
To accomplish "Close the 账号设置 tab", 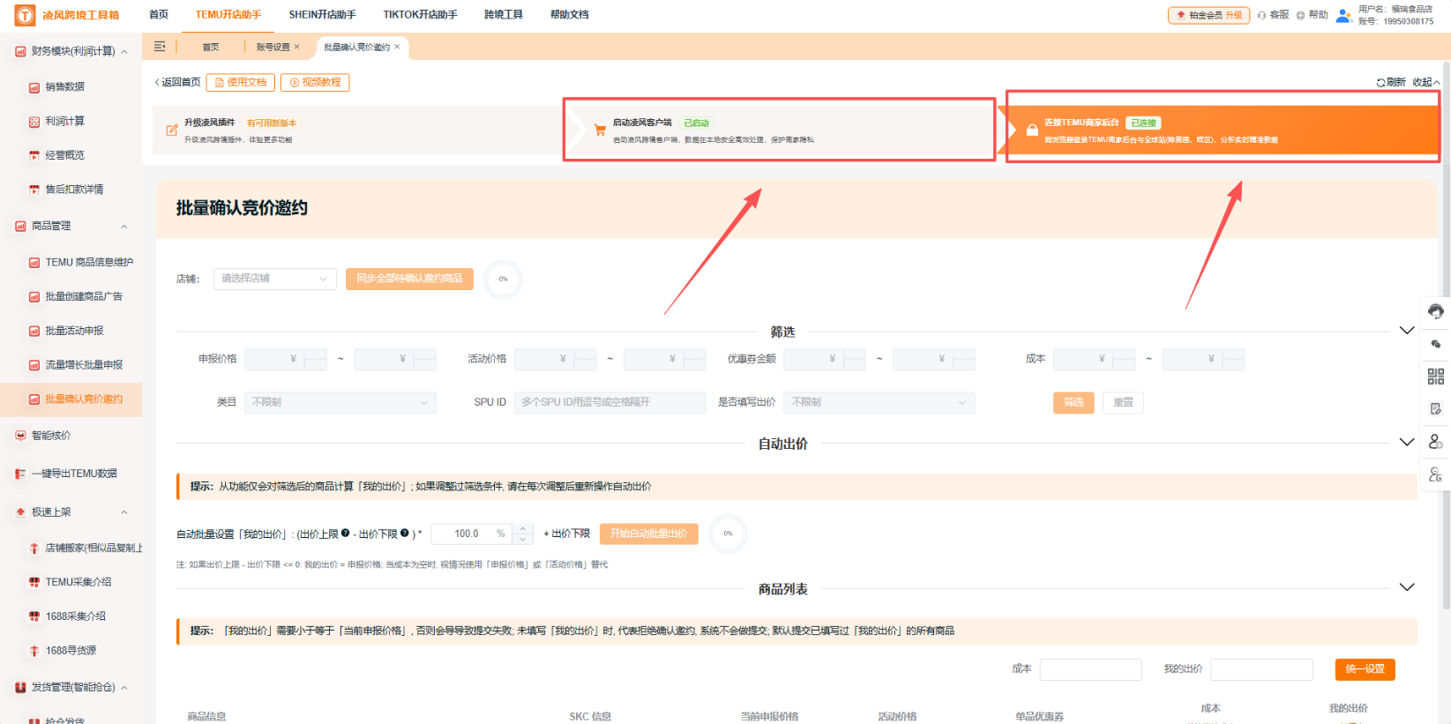I will click(297, 47).
